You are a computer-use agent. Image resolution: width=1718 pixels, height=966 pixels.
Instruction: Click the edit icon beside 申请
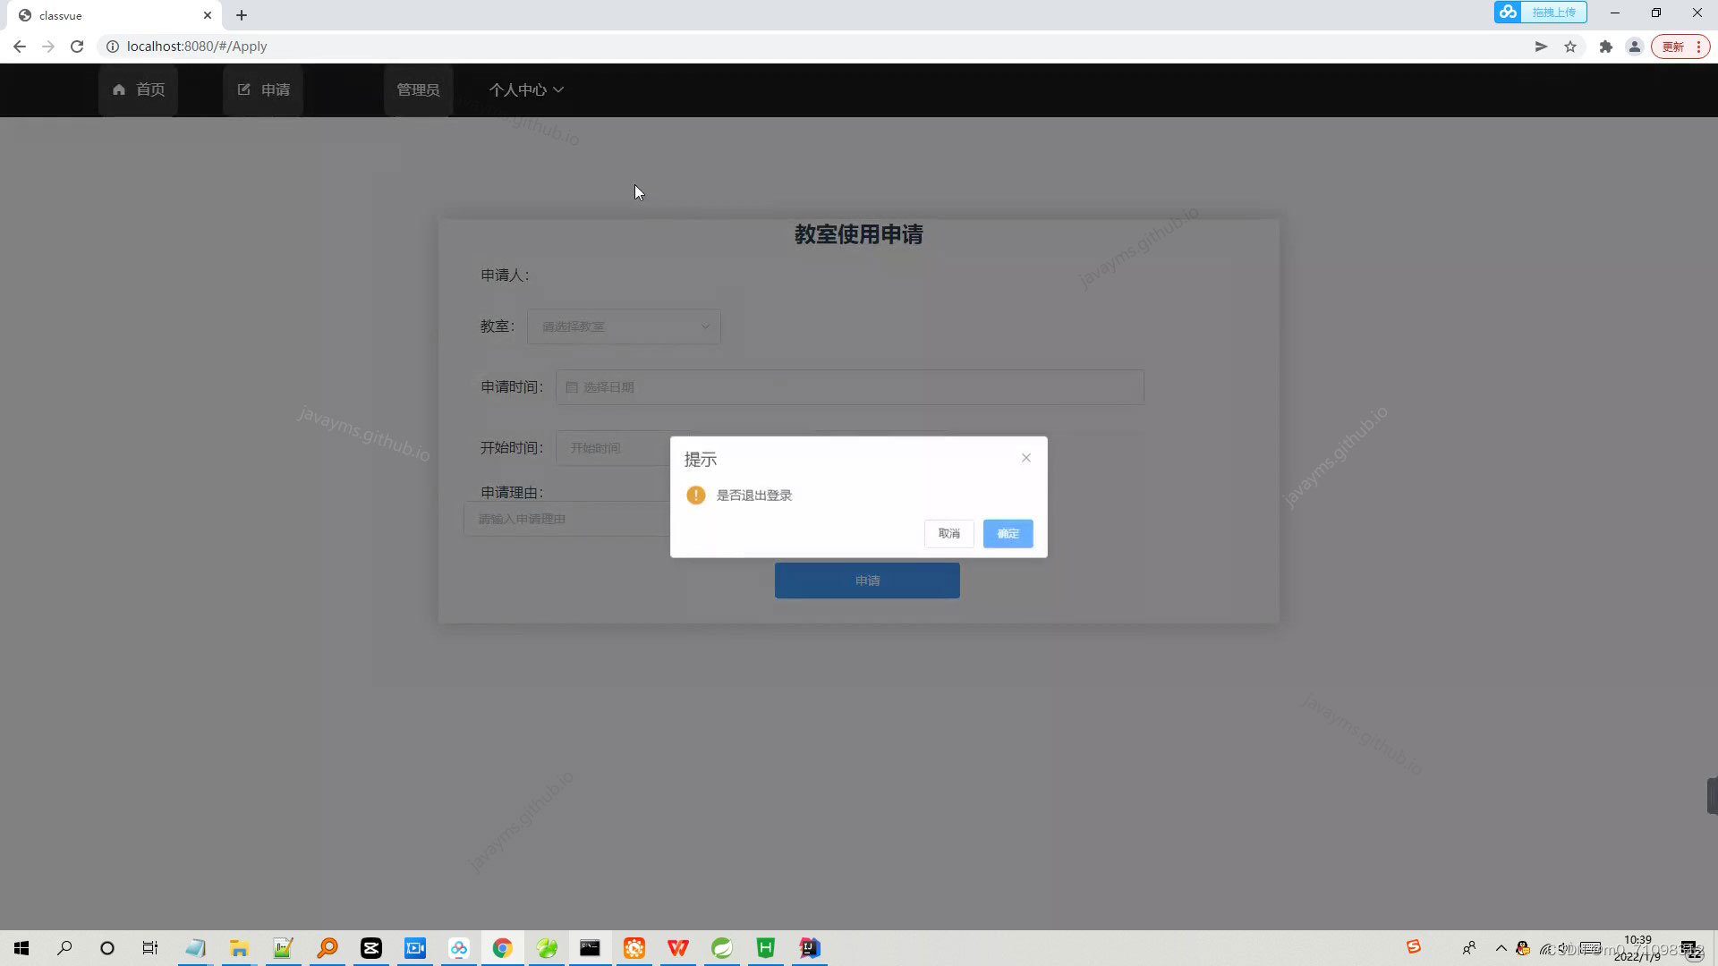(243, 89)
